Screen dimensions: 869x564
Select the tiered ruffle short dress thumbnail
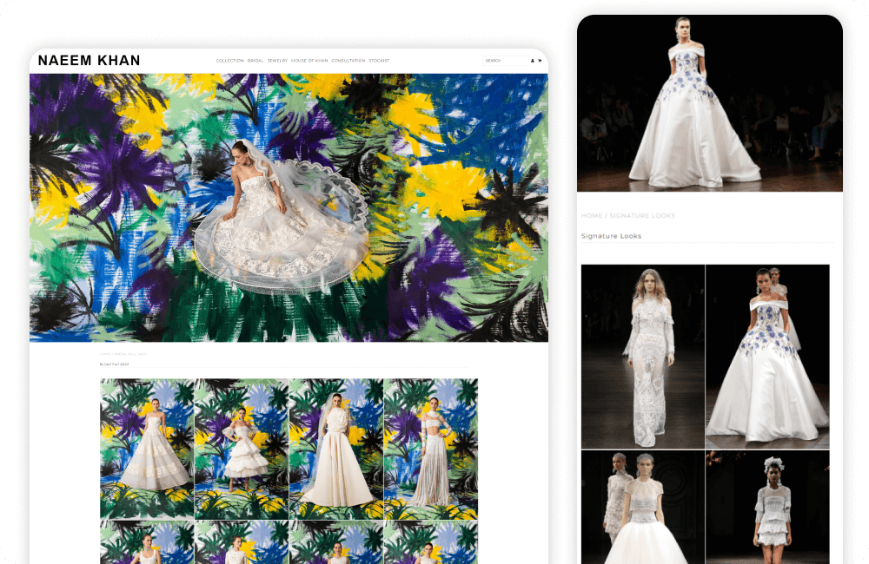[x=242, y=448]
